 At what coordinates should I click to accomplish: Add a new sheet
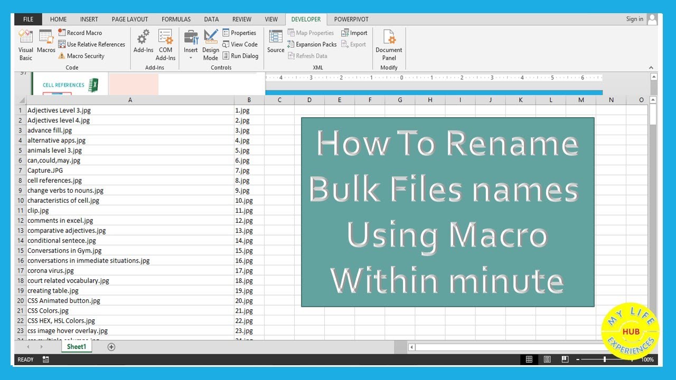tap(111, 347)
